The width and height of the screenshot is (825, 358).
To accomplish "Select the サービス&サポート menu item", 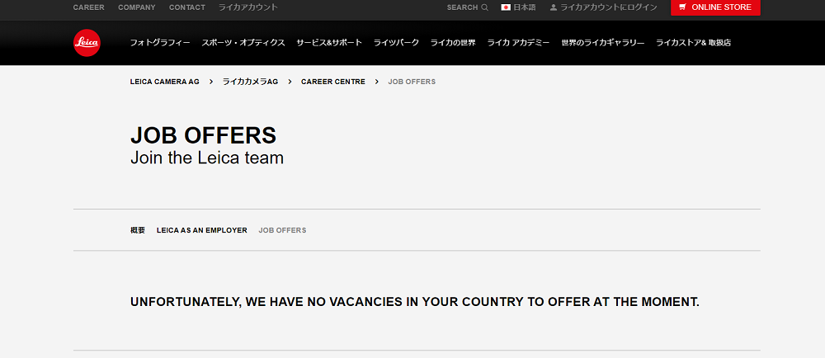I will point(329,43).
